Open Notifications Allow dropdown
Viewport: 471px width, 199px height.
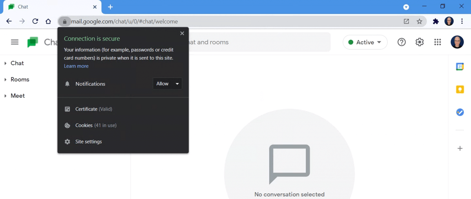point(167,84)
